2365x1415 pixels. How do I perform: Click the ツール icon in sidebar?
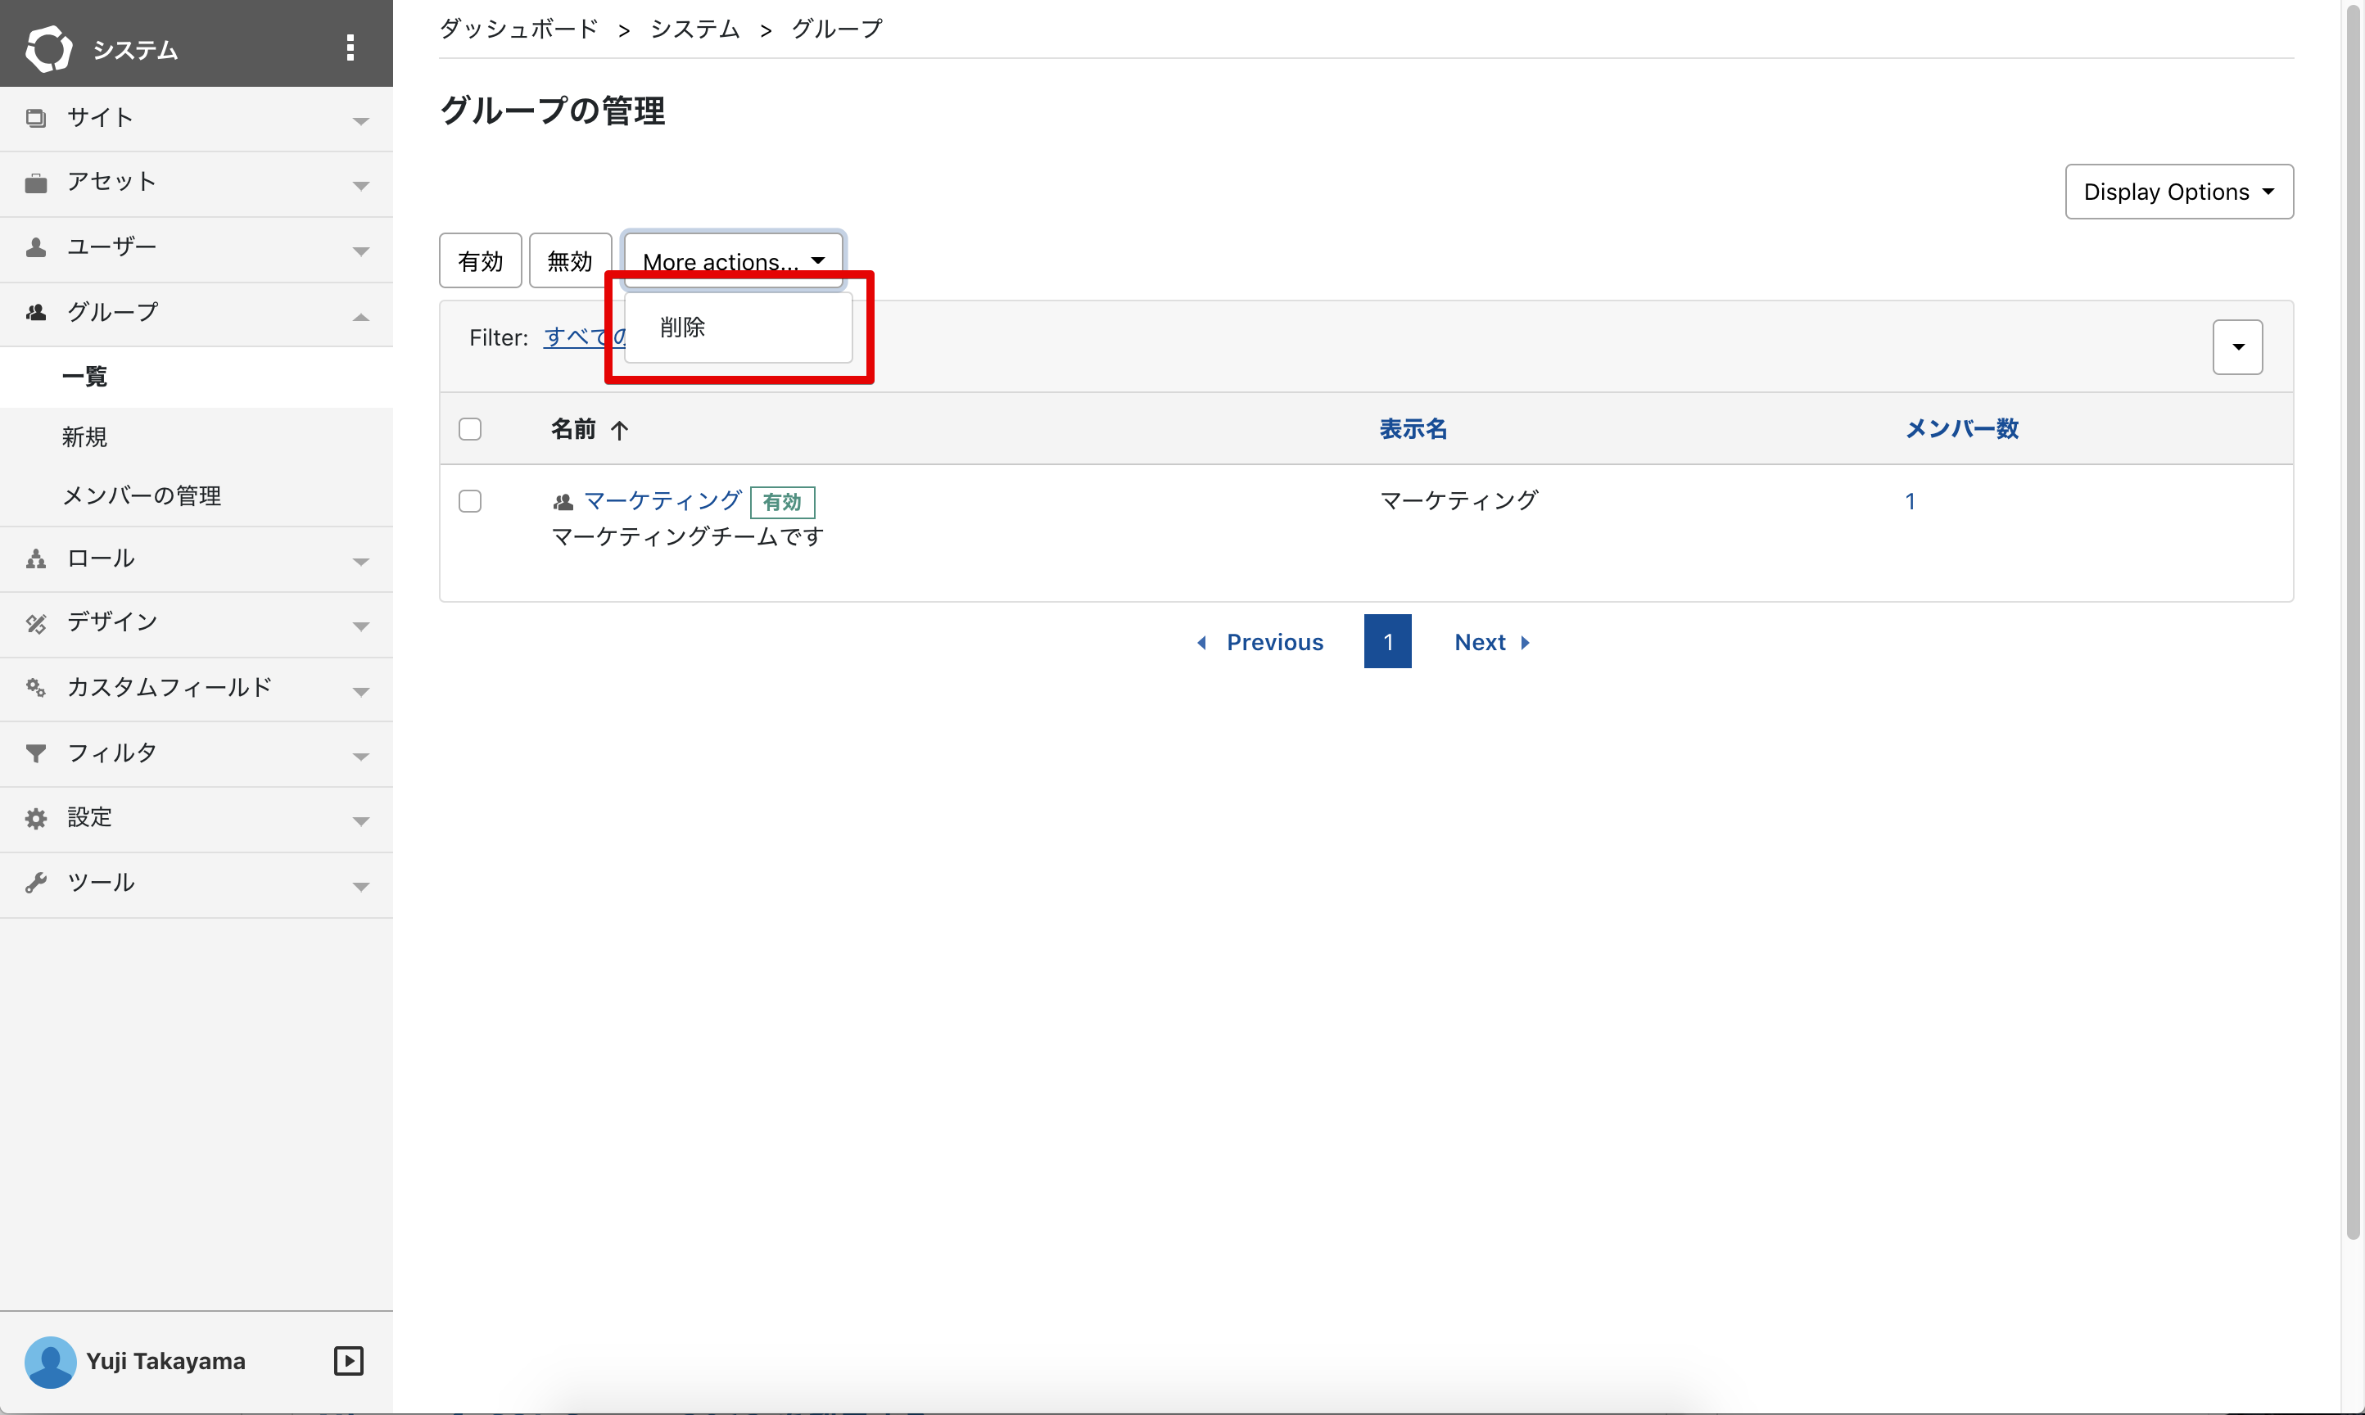tap(35, 879)
